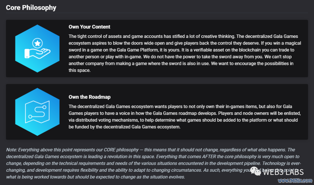Click the Own the Roadmap description paragraph
Viewport: 314px width, 185px height.
(x=185, y=117)
